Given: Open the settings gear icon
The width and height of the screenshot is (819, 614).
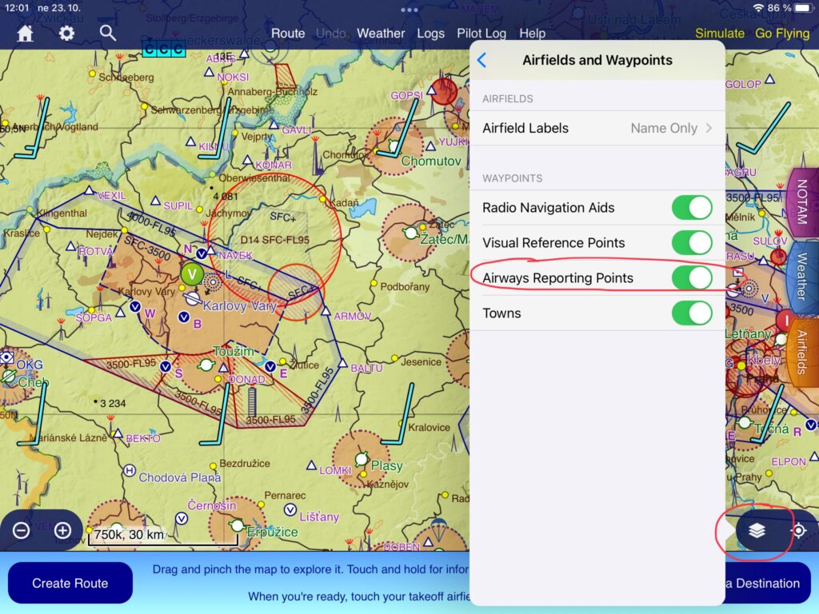Looking at the screenshot, I should point(67,34).
